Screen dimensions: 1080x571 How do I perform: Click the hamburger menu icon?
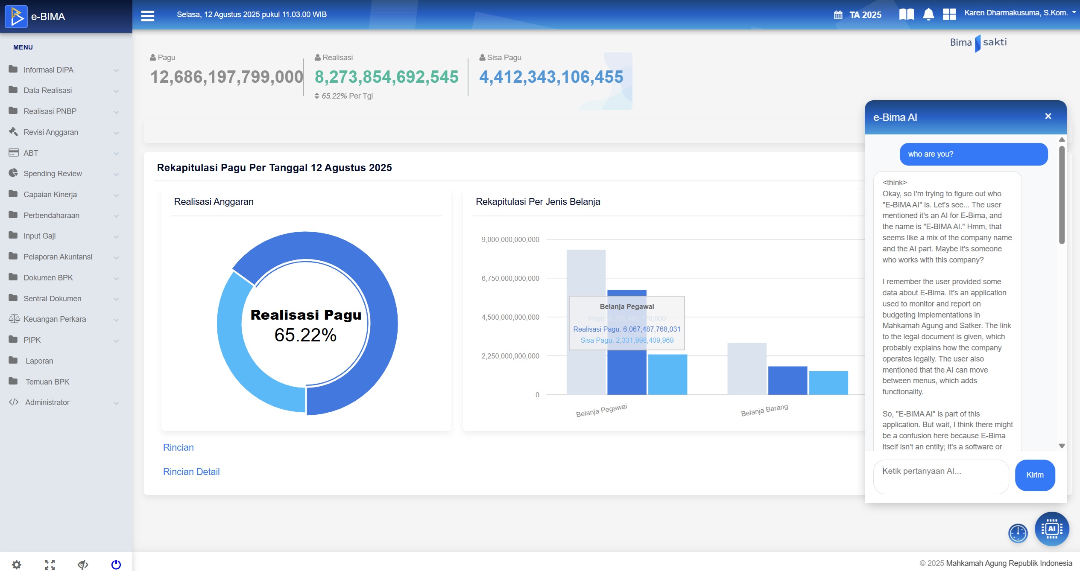147,16
